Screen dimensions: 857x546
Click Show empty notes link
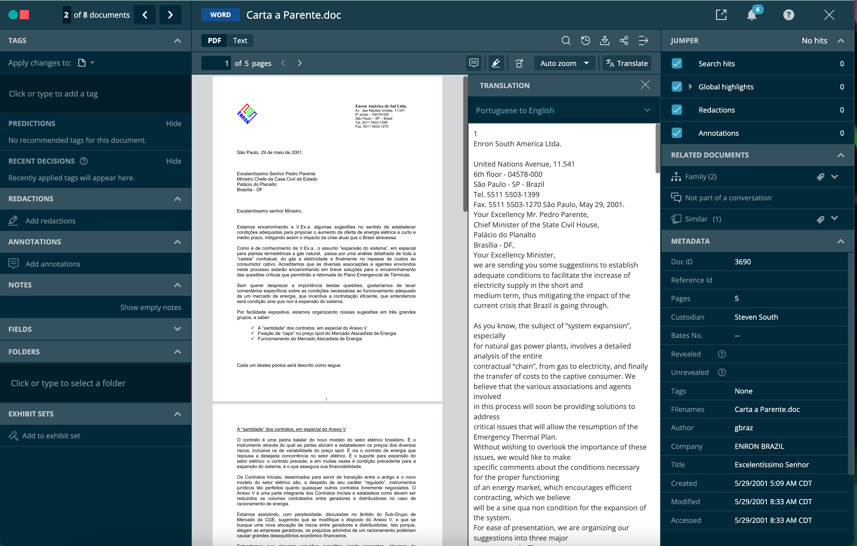click(151, 307)
